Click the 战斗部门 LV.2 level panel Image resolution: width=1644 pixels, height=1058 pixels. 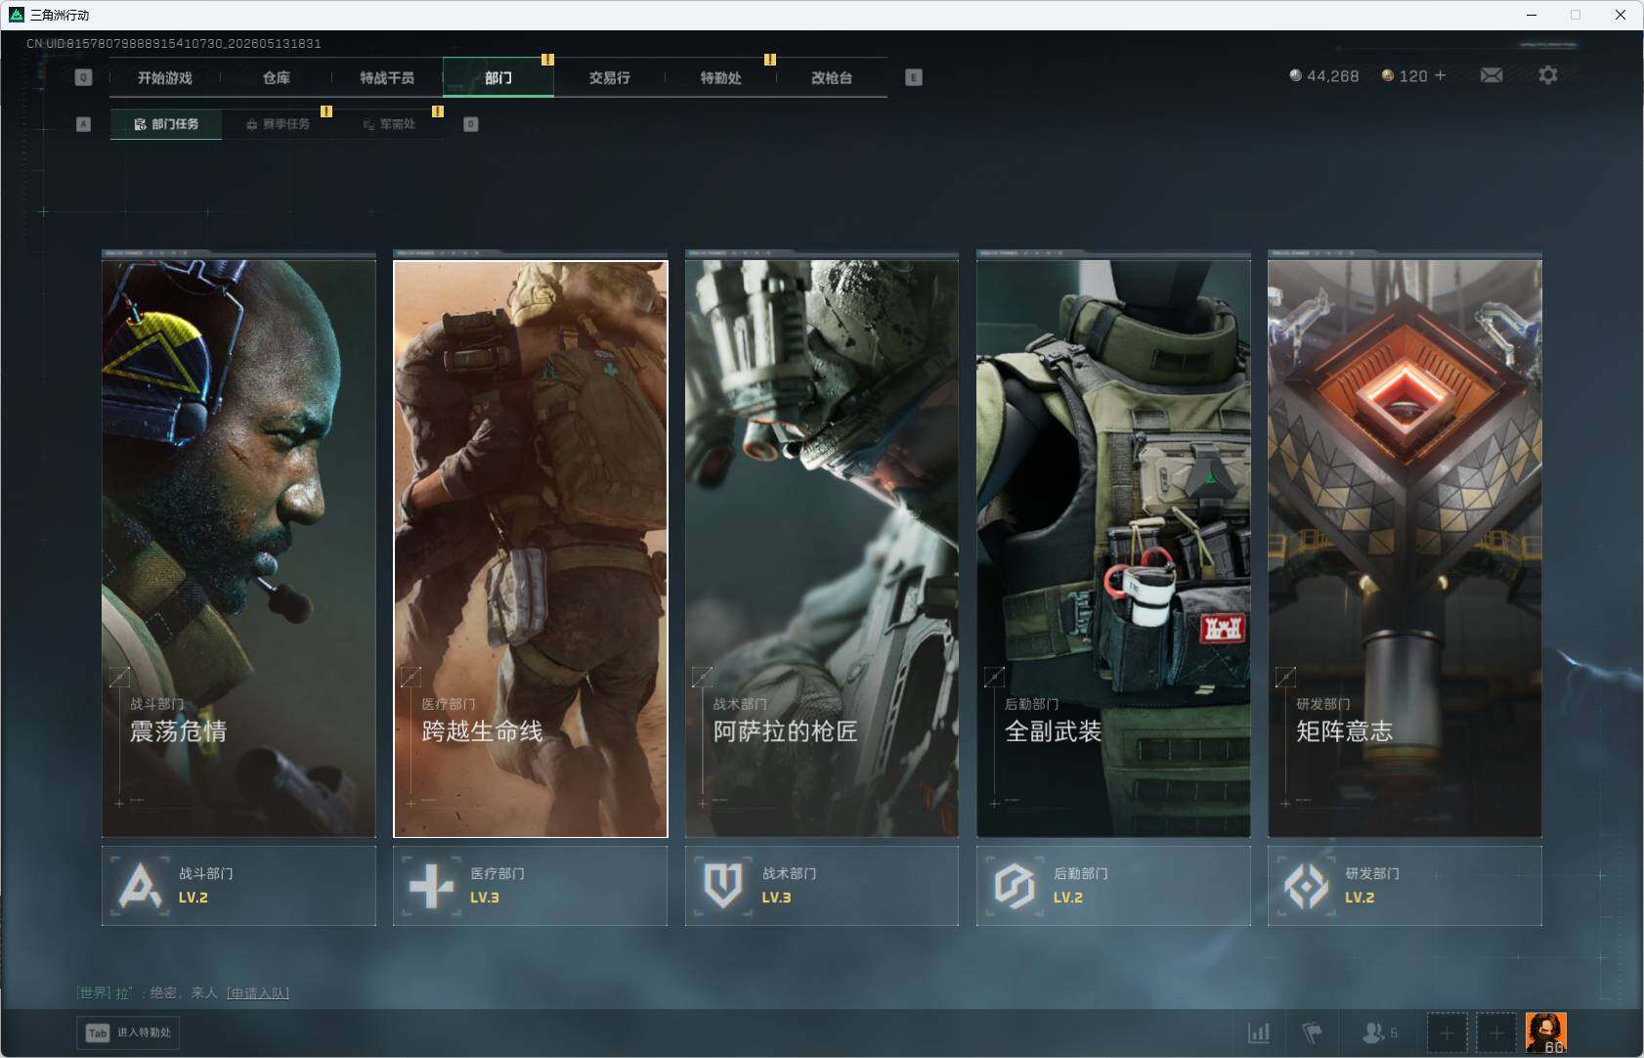pyautogui.click(x=238, y=886)
